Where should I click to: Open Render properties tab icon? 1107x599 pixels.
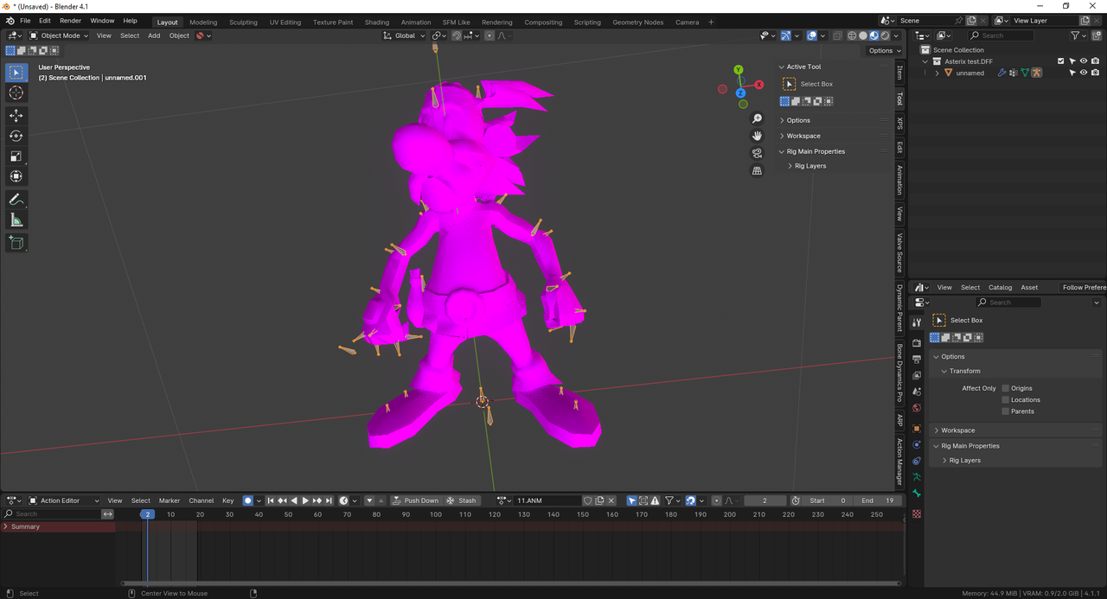click(917, 343)
